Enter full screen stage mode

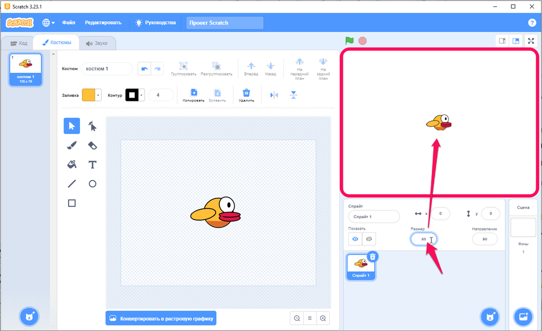531,41
